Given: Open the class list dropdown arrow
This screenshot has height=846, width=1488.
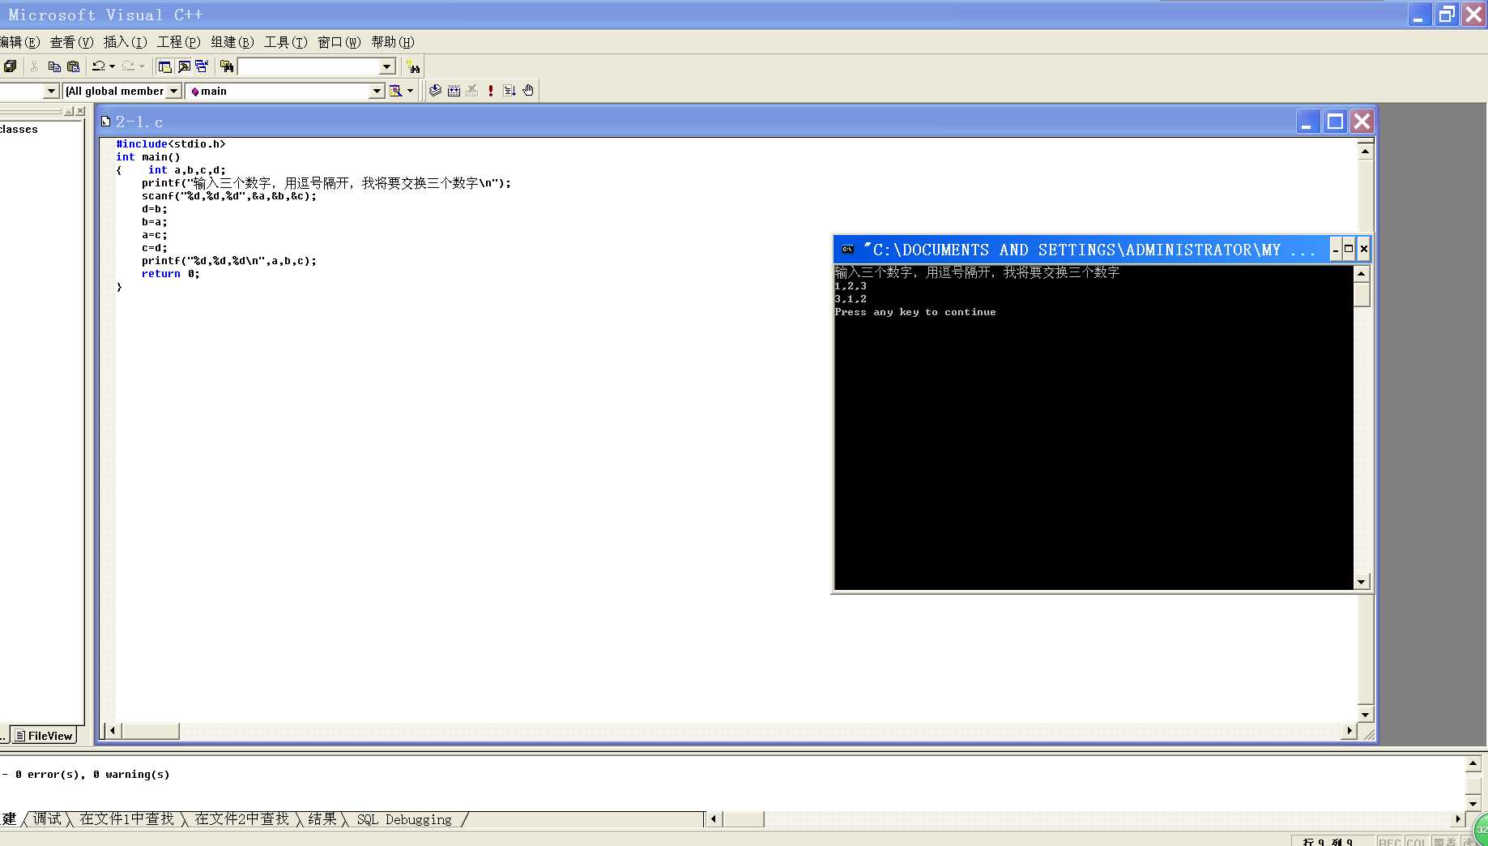Looking at the screenshot, I should point(51,91).
